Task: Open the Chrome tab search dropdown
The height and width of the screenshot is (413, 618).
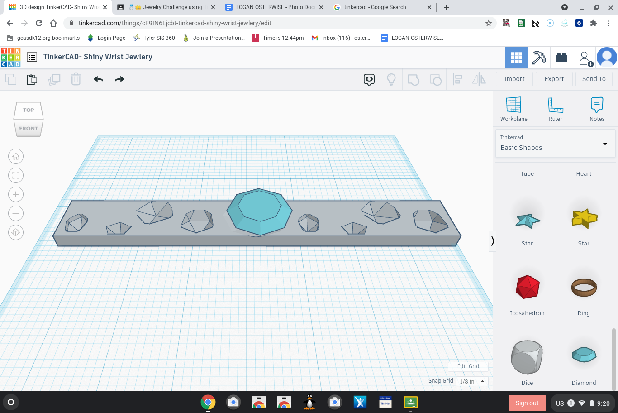Action: pyautogui.click(x=565, y=7)
